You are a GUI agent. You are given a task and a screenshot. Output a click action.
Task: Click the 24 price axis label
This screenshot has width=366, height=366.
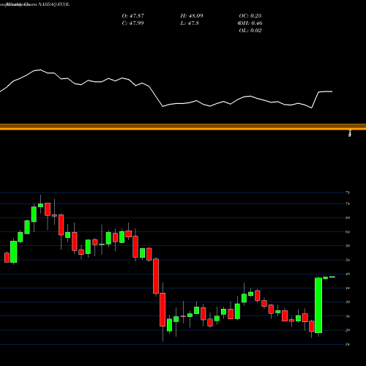click(348, 344)
